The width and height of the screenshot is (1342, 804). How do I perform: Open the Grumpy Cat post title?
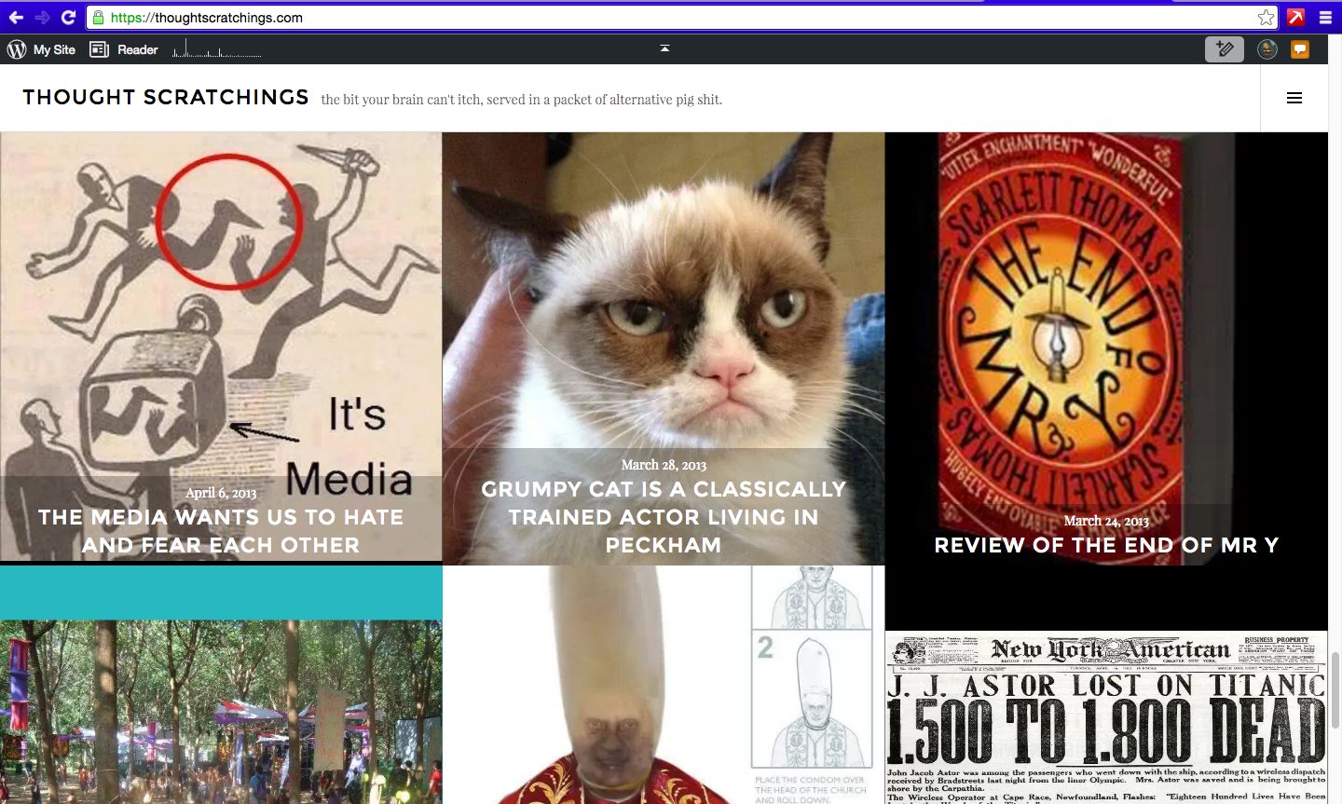coord(664,517)
